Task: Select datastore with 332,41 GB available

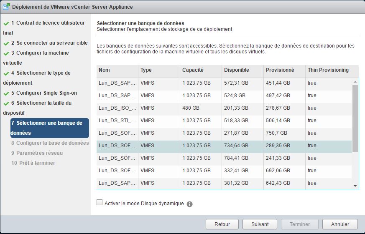Action: coord(224,171)
